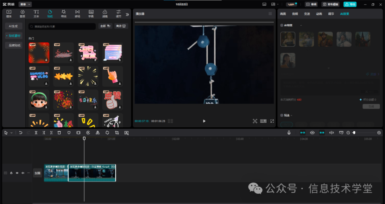Open the track's more options (three dots)
This screenshot has width=385, height=204.
(x=29, y=173)
